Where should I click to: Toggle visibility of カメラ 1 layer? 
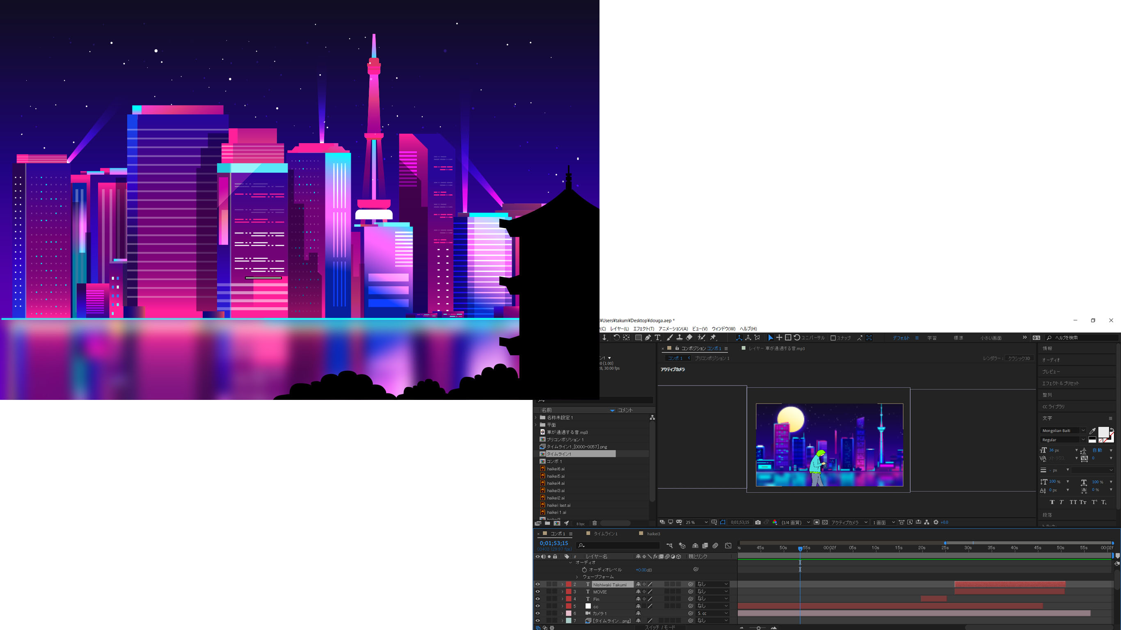tap(538, 614)
